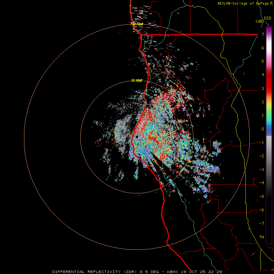Click the black KBHX radar site dot

137,137
